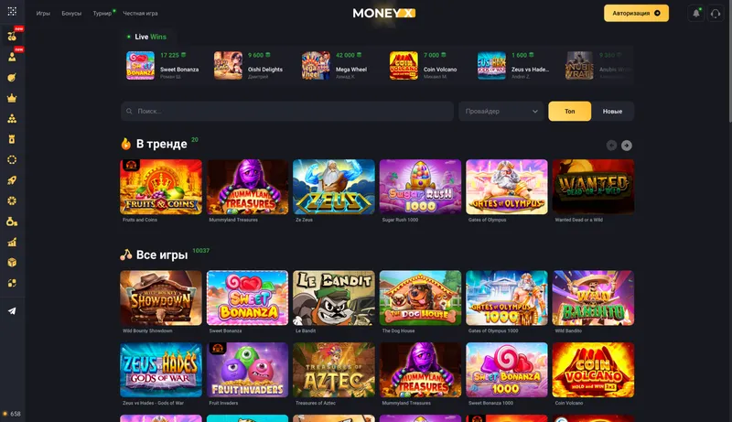Click the Telegram paper plane icon
732x422 pixels.
(x=12, y=311)
